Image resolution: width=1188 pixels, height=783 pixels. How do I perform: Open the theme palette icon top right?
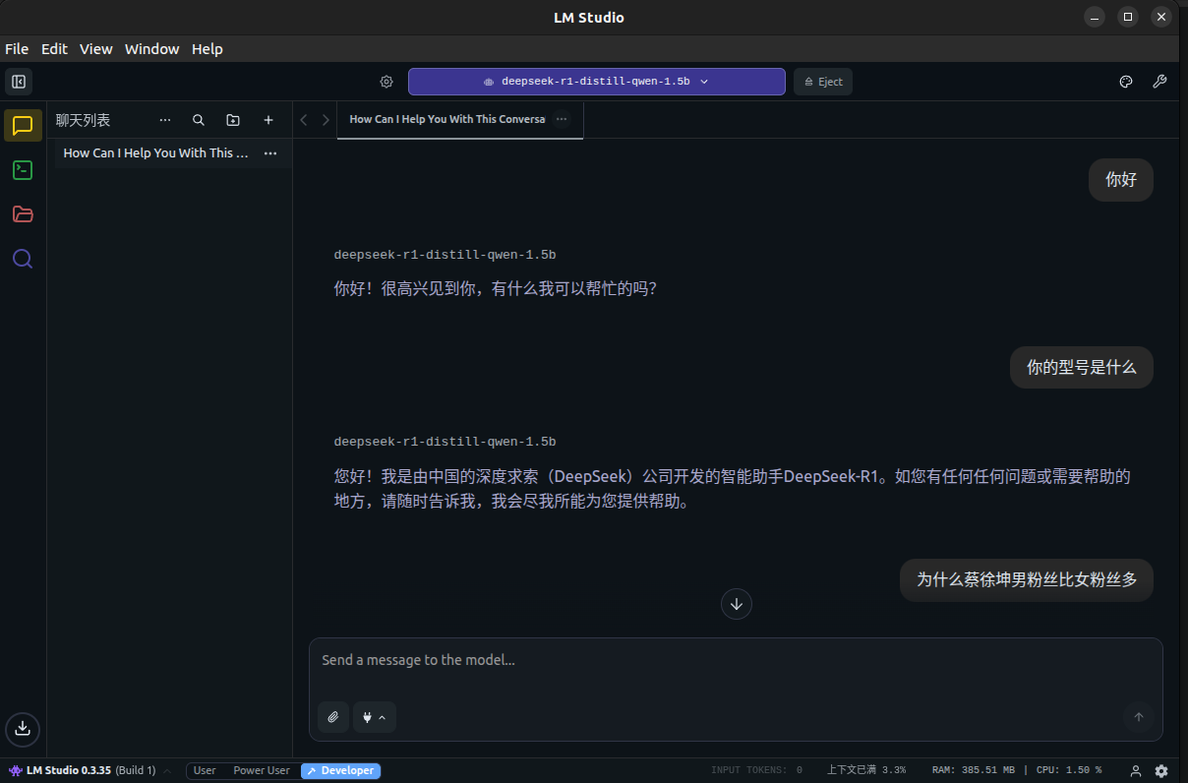coord(1125,82)
